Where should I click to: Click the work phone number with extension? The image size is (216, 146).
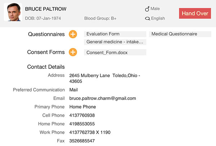pos(90,132)
